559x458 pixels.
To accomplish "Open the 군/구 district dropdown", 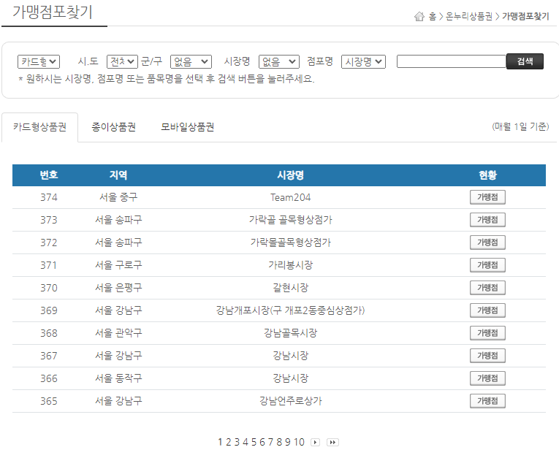I will click(x=191, y=61).
